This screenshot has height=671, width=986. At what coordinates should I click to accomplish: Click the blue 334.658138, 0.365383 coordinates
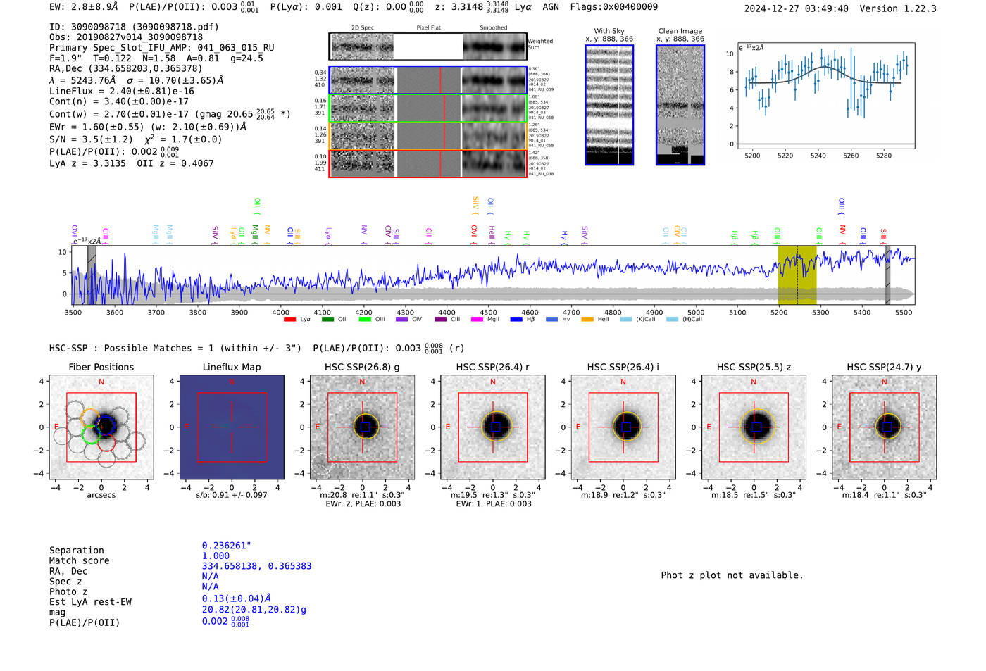[257, 566]
